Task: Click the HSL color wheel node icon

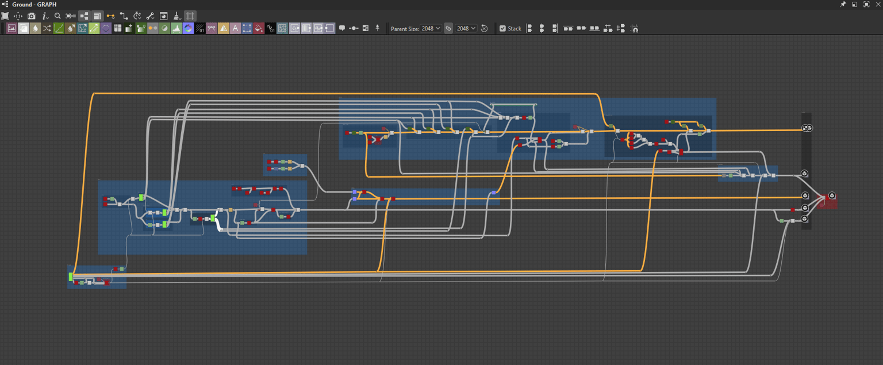Action: 188,28
